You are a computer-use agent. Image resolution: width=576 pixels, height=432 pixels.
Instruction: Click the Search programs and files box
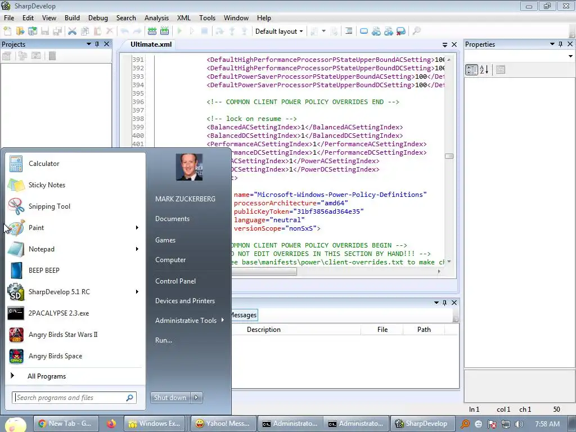pyautogui.click(x=74, y=398)
